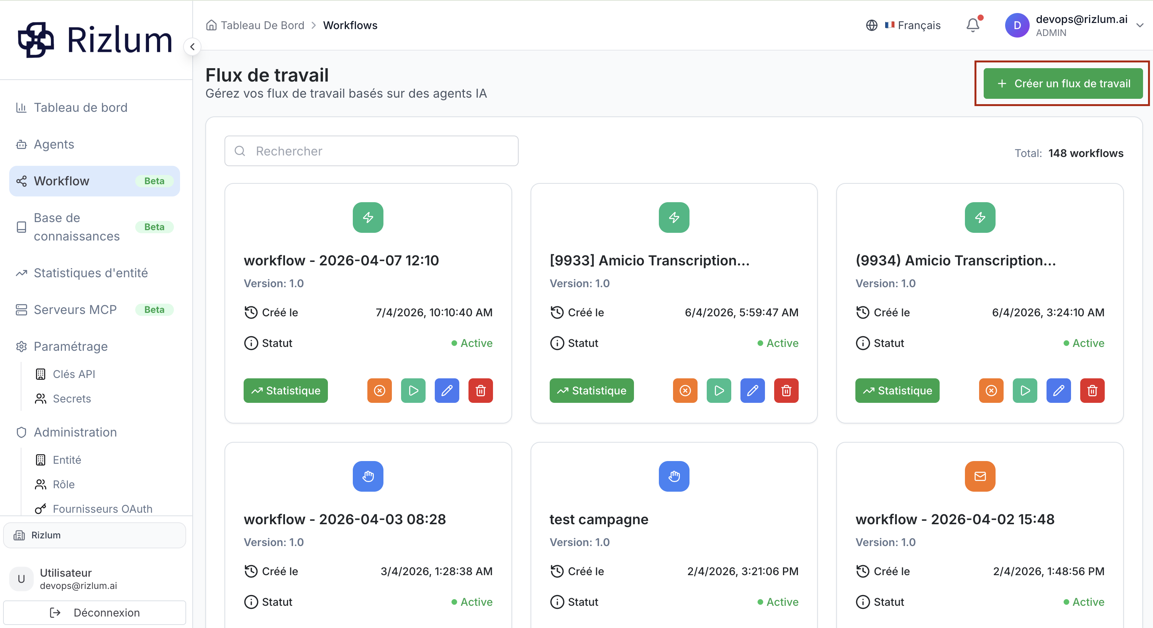Open Statistique for (9934) Amicio Transcription
The width and height of the screenshot is (1153, 628).
pyautogui.click(x=898, y=391)
